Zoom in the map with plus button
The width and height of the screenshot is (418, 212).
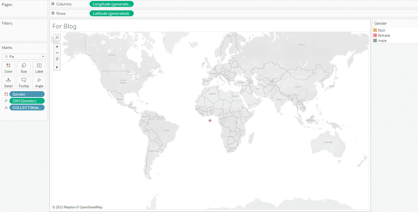coord(57,47)
